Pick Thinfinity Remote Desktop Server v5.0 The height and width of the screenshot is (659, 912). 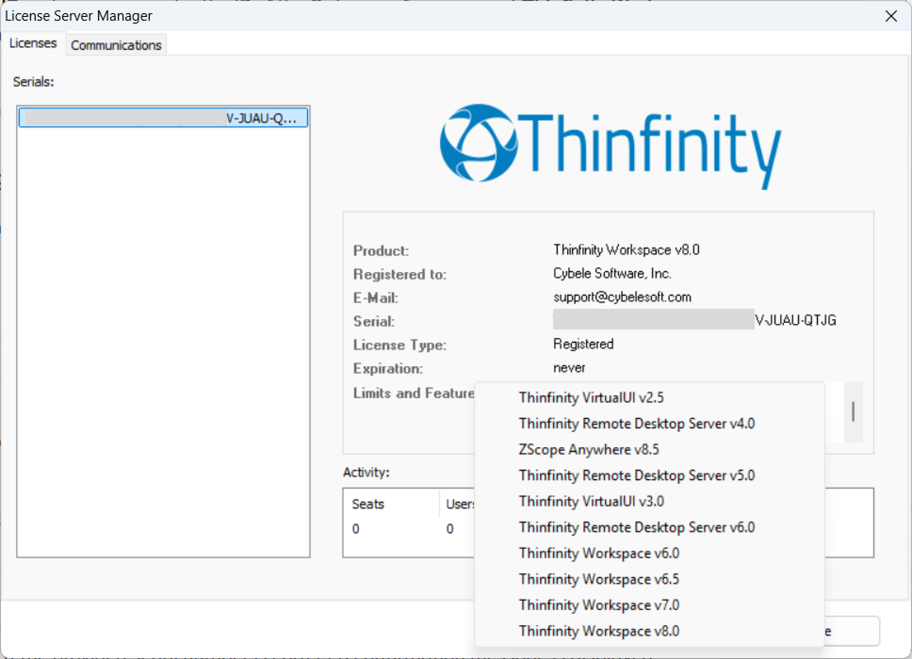(x=636, y=475)
